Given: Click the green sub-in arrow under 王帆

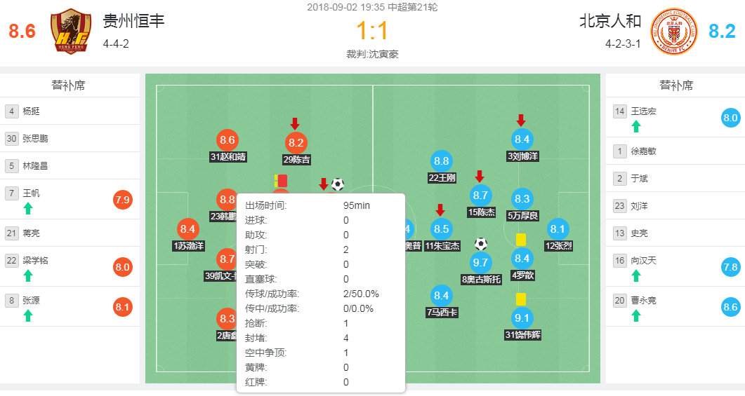Looking at the screenshot, I should click(28, 207).
